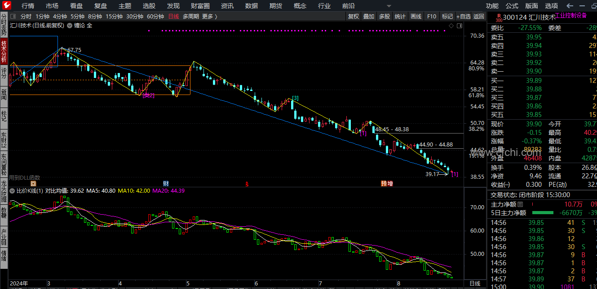The width and height of the screenshot is (597, 289).
Task: Click the 画线 drawing tools button
Action: [x=416, y=17]
